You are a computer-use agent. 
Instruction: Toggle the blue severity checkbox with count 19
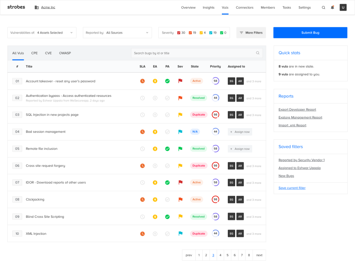pos(211,33)
